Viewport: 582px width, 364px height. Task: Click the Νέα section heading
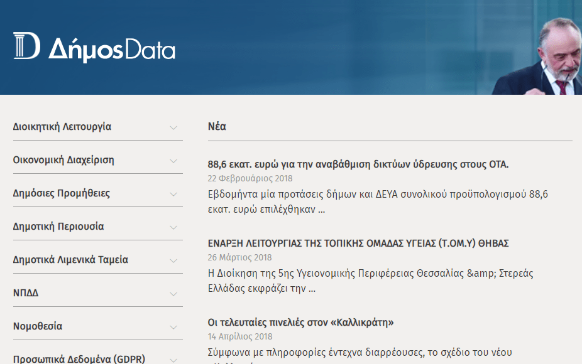[x=217, y=127]
